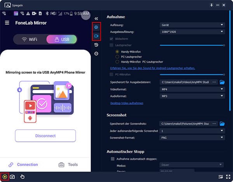Select the PC-Lautsprecher radio option
Screen dimensions: 233x182
point(117,57)
